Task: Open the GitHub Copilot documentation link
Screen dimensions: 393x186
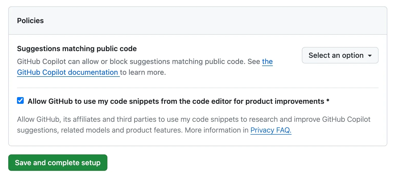Action: (67, 72)
